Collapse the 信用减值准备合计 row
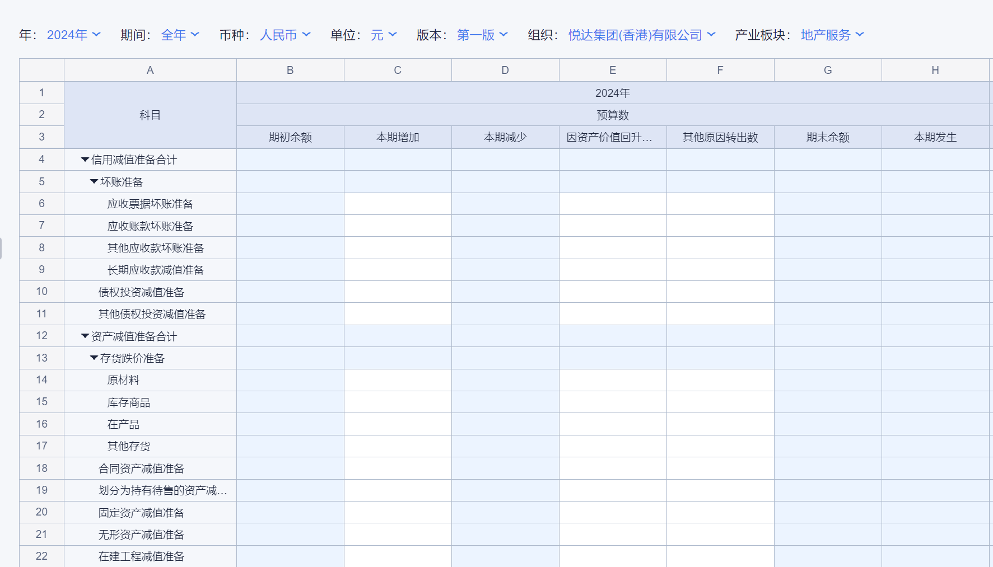This screenshot has width=993, height=567. (85, 160)
